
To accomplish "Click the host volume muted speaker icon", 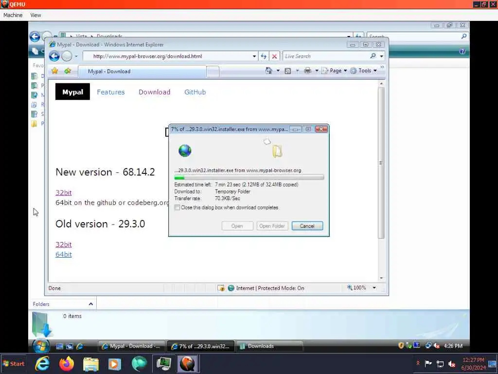I will [451, 364].
